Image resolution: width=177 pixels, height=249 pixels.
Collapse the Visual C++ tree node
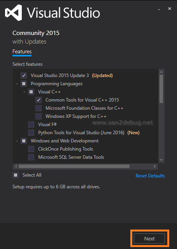tap(24, 92)
